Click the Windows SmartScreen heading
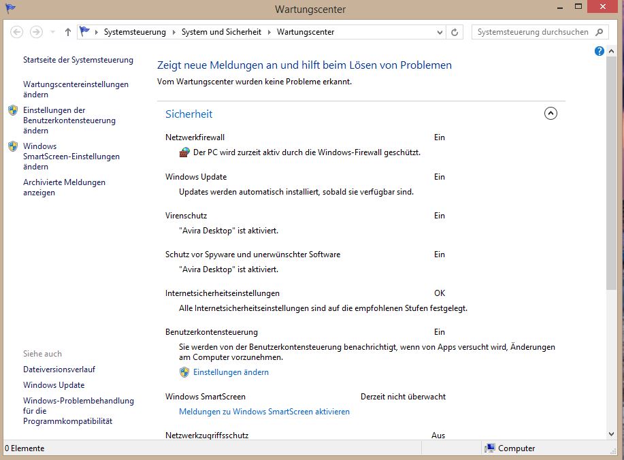Screen dimensions: 624x460 [206, 397]
